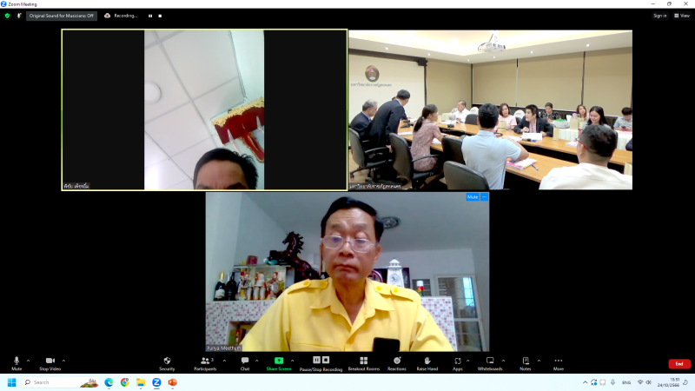
Task: Select the conference room video tile
Action: click(490, 109)
